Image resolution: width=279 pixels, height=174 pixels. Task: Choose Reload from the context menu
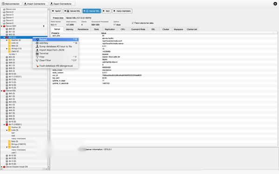pos(55,39)
